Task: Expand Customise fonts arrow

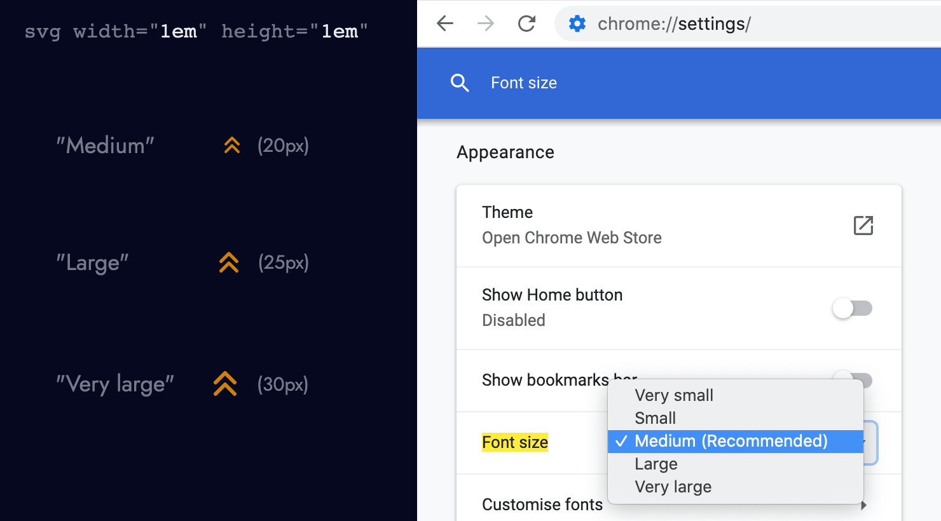Action: point(863,506)
